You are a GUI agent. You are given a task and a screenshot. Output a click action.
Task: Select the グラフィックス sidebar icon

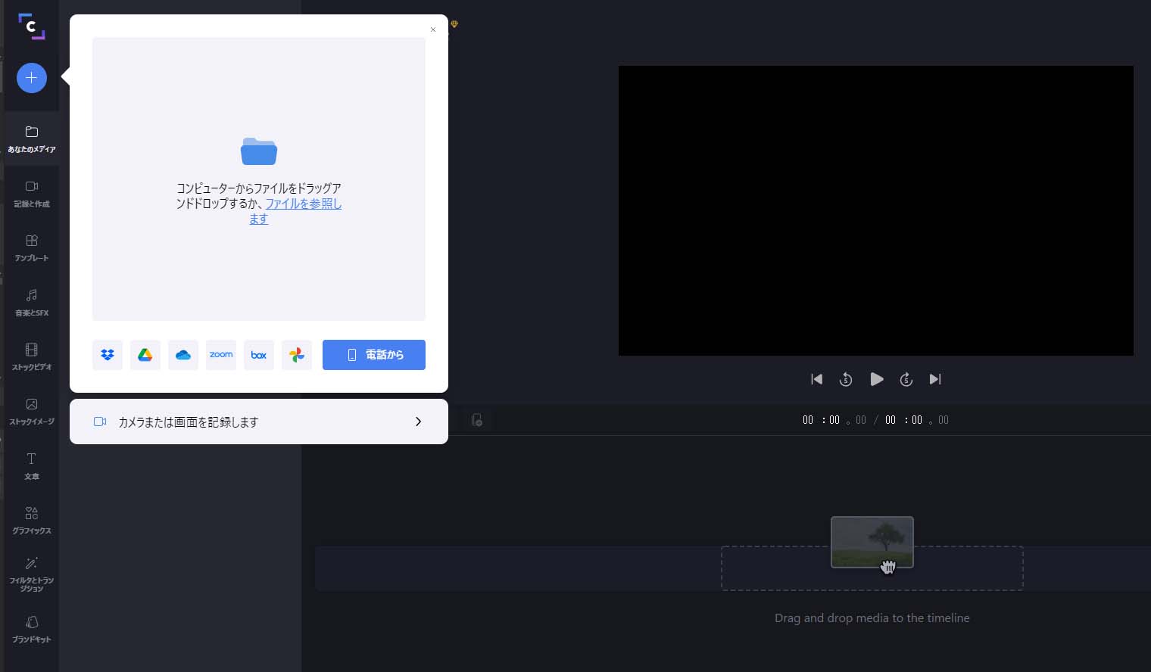tap(31, 520)
